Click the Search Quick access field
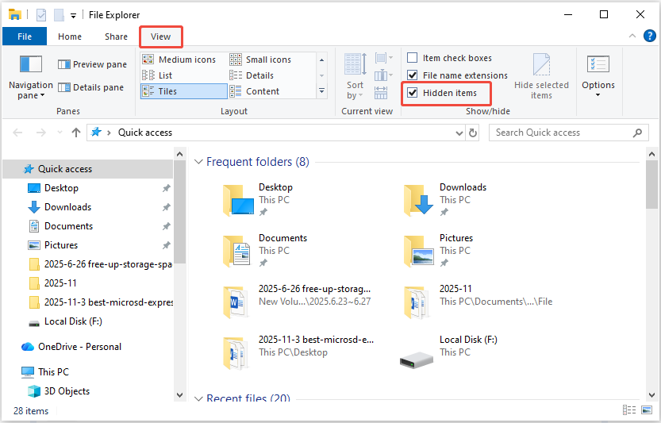The width and height of the screenshot is (661, 423). tap(559, 133)
